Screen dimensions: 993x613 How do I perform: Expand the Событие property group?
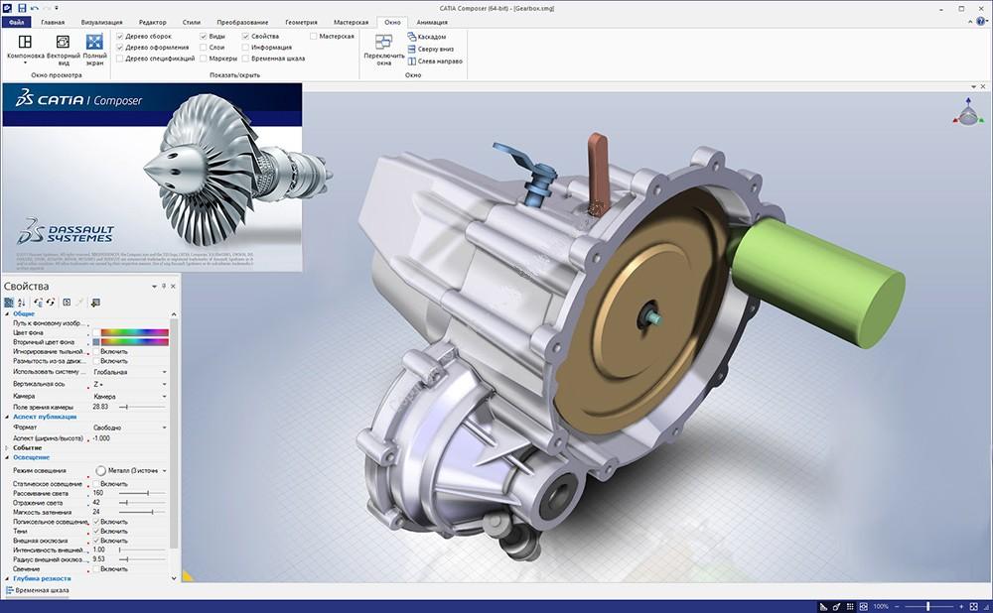(8, 447)
